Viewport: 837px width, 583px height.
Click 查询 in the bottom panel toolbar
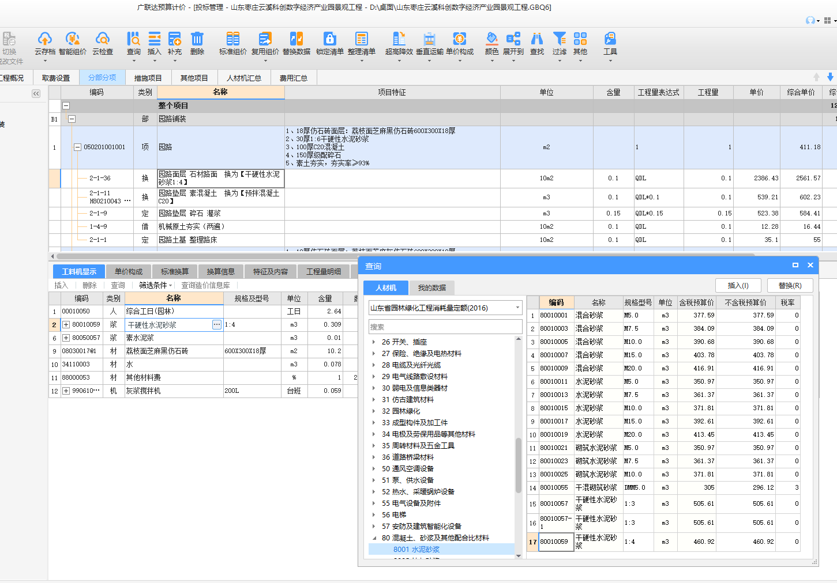coord(118,285)
